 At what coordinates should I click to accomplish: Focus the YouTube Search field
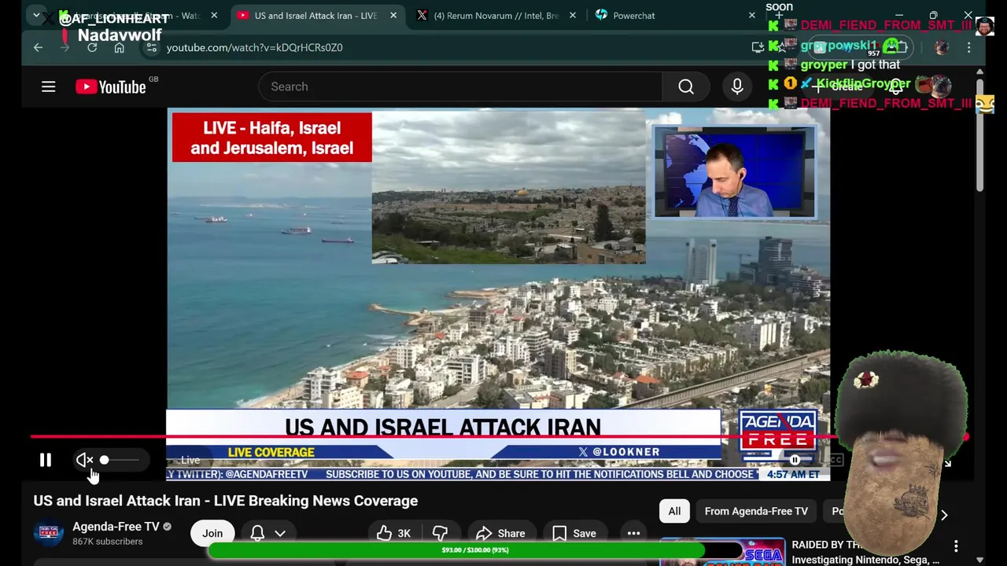click(x=459, y=86)
